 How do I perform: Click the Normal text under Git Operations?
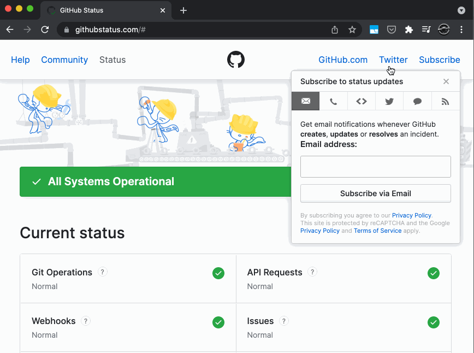pos(45,286)
